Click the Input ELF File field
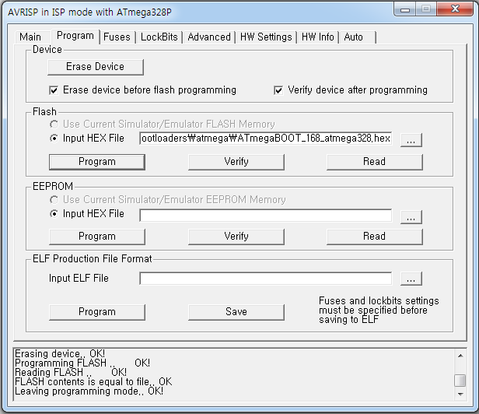The width and height of the screenshot is (479, 414). [x=266, y=279]
